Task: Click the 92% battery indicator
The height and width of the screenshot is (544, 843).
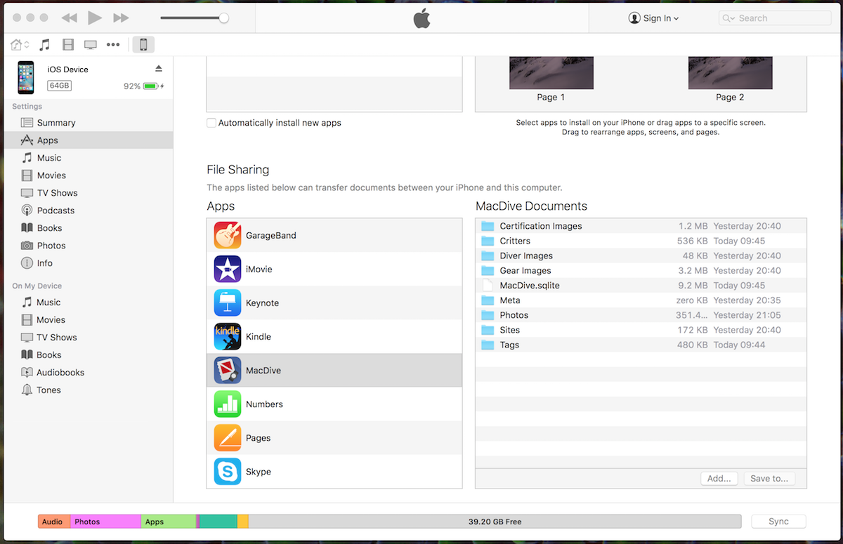Action: (x=143, y=86)
